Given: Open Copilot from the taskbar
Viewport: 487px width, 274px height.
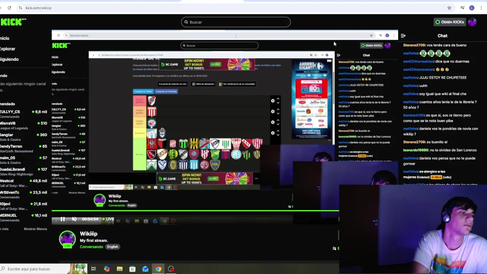Looking at the screenshot, I should point(107,269).
